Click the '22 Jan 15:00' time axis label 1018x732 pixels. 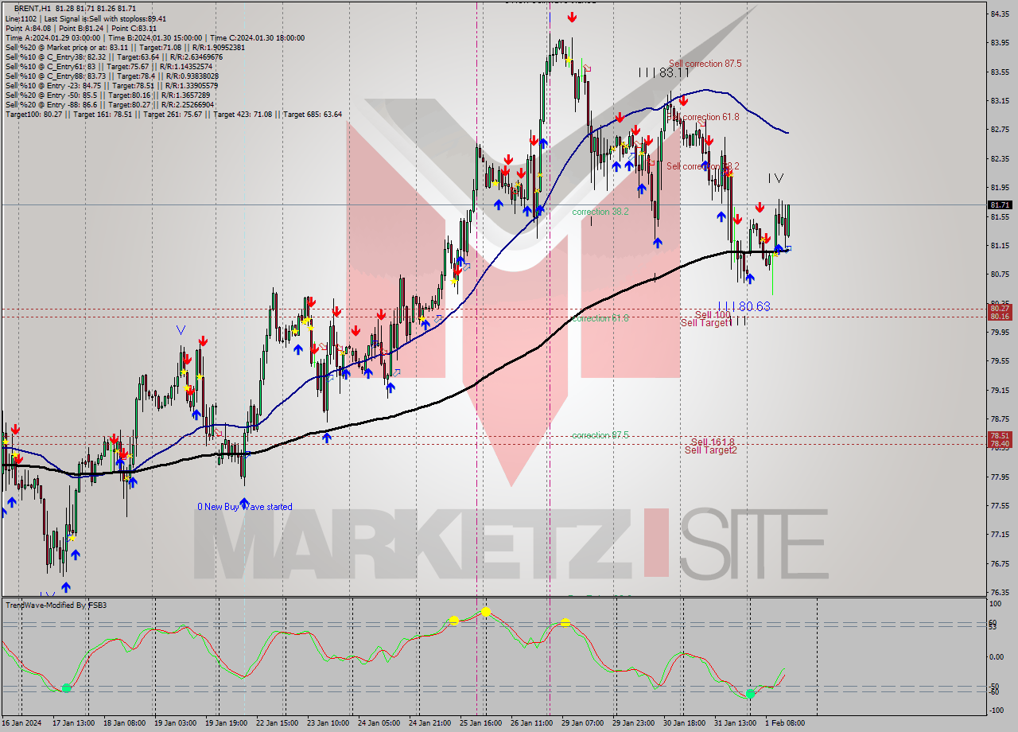[277, 723]
